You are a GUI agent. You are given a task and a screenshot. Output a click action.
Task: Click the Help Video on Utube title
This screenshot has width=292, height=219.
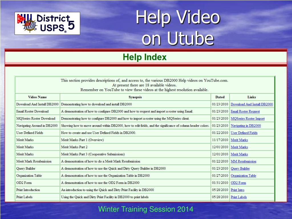178,28
